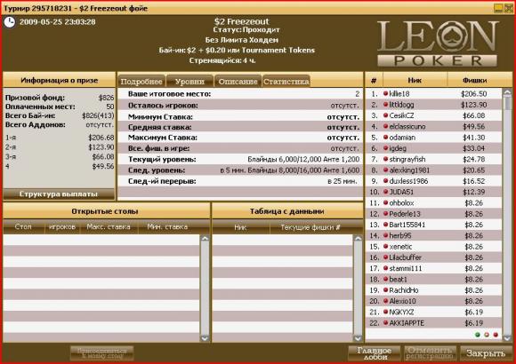Sort player list by Ник column
Screen dimensions: 516x364
point(415,80)
